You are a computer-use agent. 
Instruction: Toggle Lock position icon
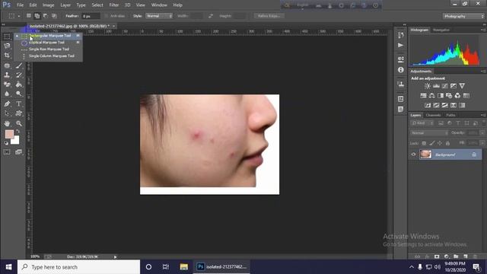coord(440,143)
